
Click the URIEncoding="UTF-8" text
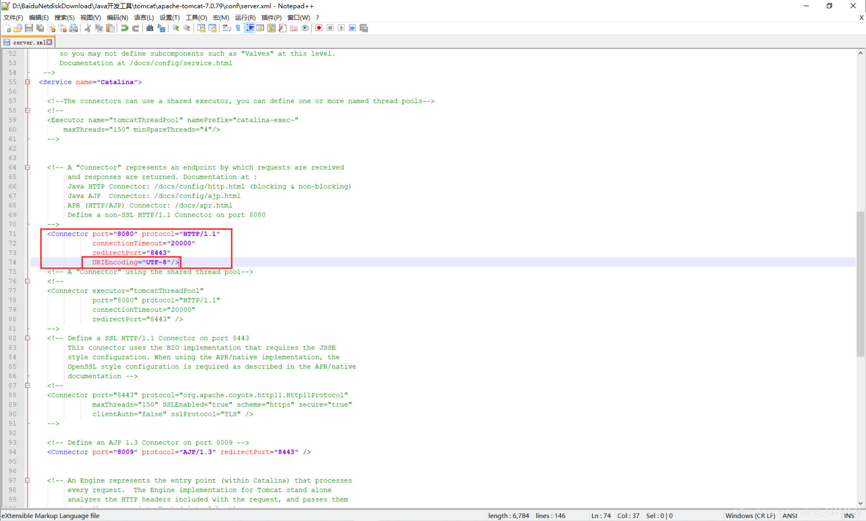(x=131, y=262)
